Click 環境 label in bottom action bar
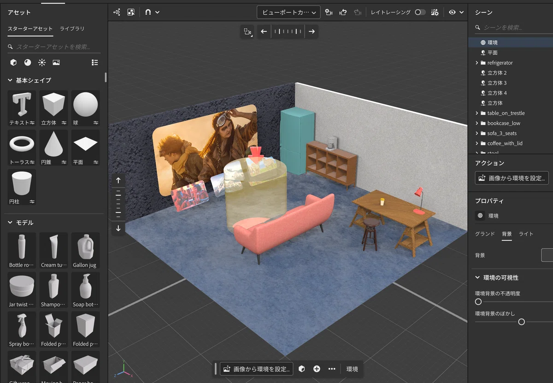 point(352,369)
